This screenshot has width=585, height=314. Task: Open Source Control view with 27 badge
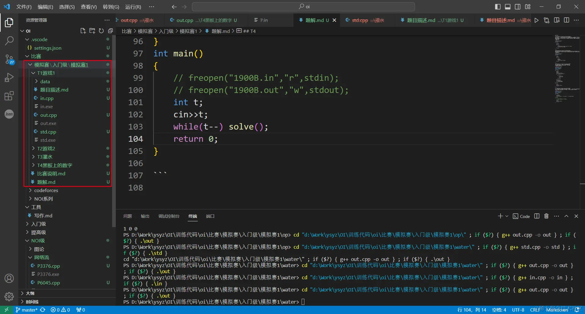pos(9,59)
